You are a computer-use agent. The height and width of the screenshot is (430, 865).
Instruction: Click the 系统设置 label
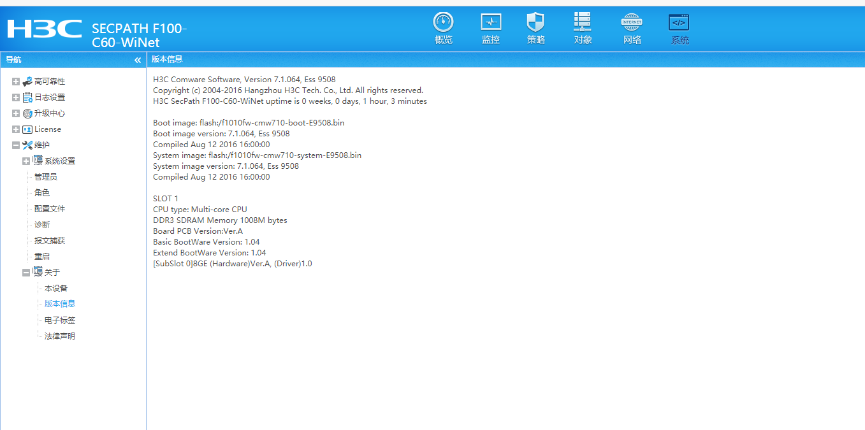[60, 161]
